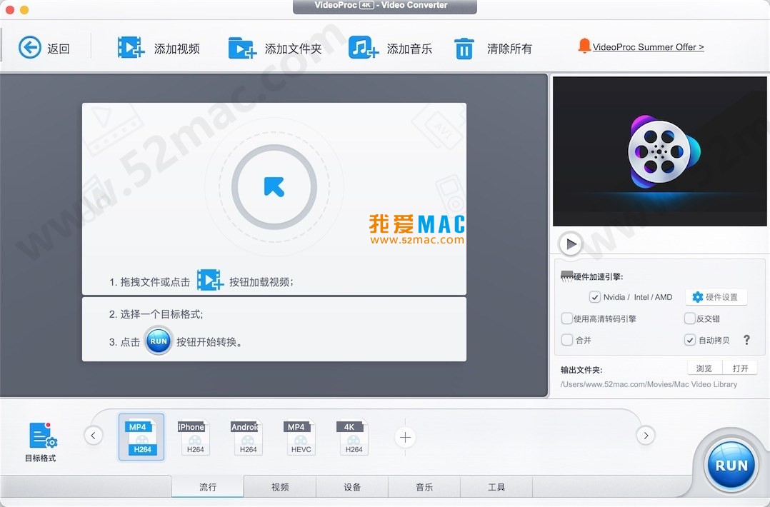Switch to the 设备 device tab
This screenshot has height=507, width=770.
pyautogui.click(x=352, y=487)
